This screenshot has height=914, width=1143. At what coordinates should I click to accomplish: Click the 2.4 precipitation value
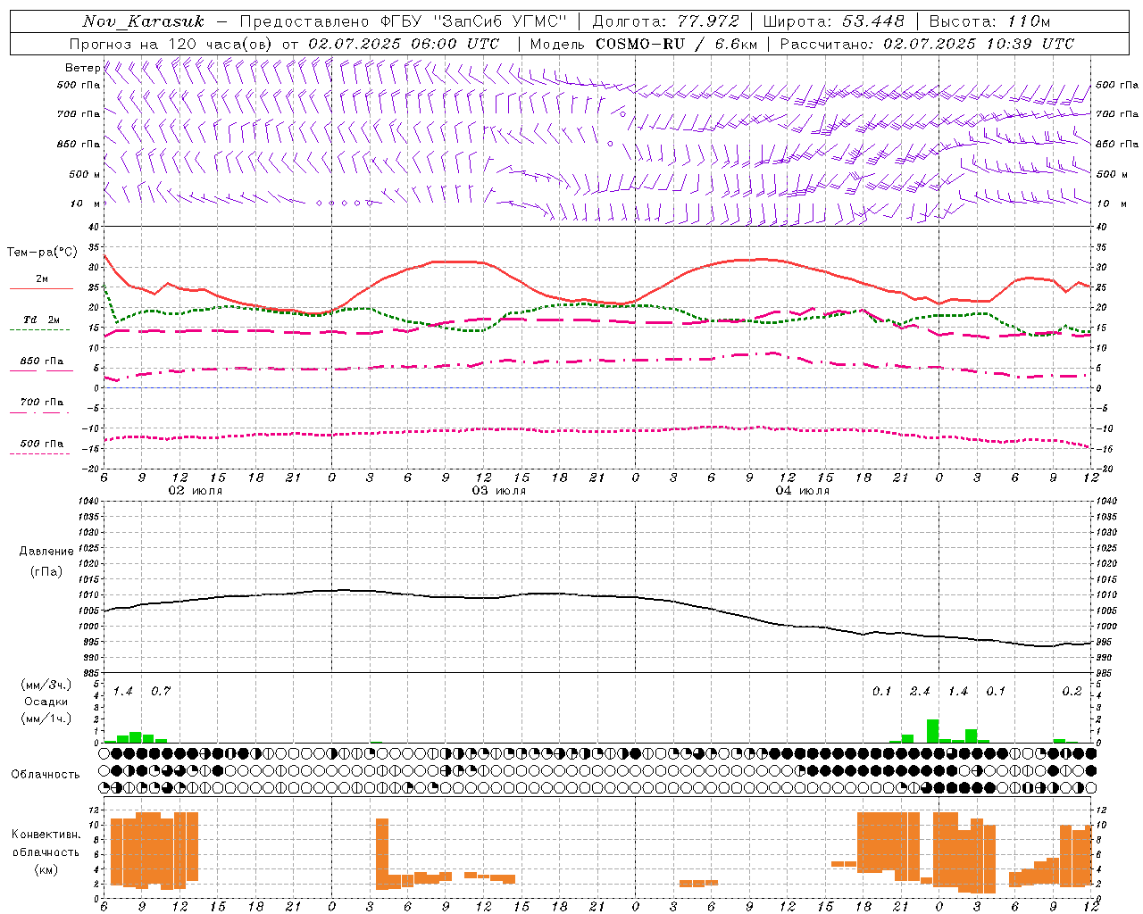(x=920, y=692)
